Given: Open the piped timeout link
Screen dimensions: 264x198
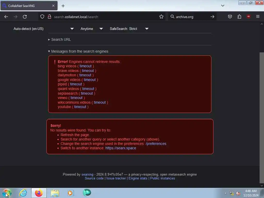Looking at the screenshot, I should (76, 84).
